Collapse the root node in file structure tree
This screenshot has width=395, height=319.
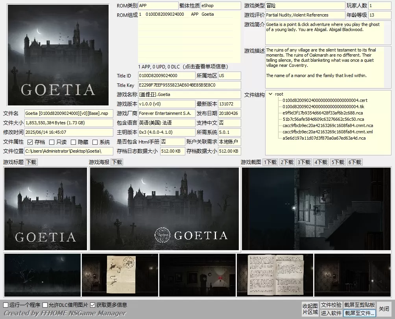pyautogui.click(x=270, y=94)
